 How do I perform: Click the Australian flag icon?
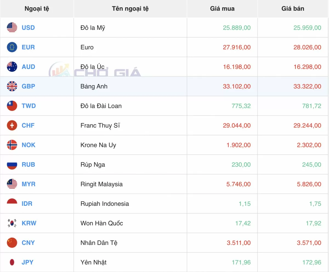point(12,67)
